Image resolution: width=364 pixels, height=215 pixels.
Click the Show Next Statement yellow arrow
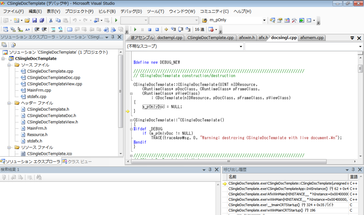(x=166, y=30)
